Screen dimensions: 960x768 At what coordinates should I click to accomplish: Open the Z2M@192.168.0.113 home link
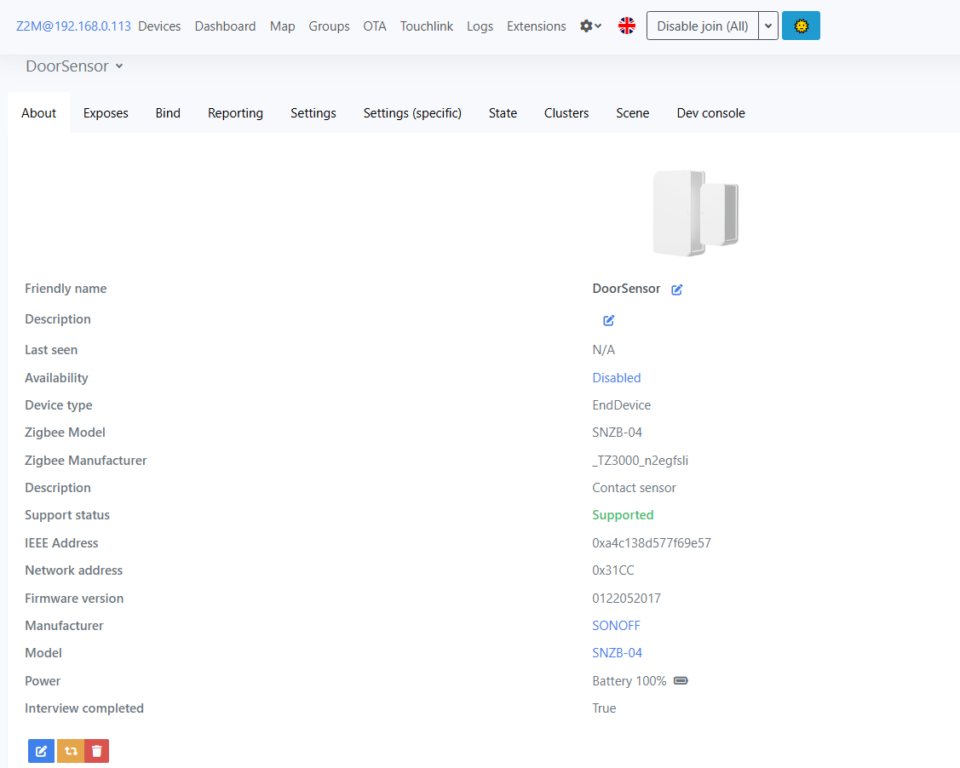73,26
